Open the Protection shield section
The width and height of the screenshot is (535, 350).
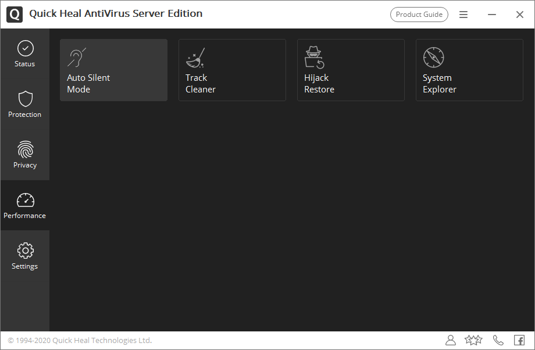(x=25, y=105)
